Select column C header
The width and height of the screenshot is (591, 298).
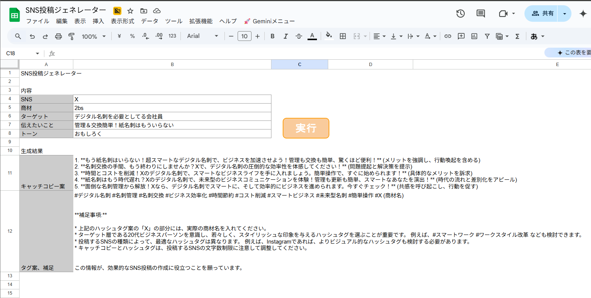coord(300,65)
